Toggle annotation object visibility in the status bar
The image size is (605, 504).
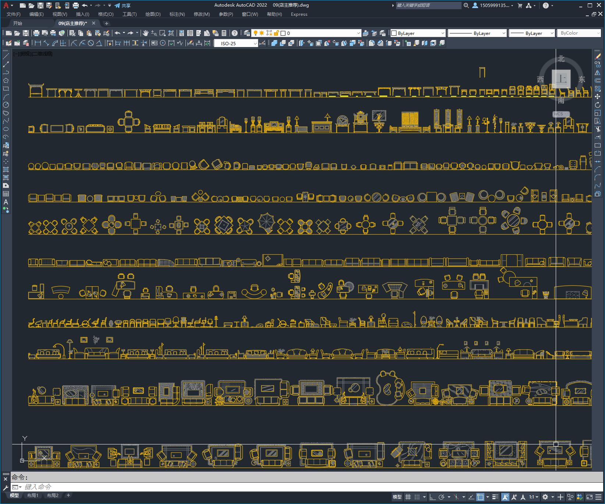pyautogui.click(x=505, y=497)
